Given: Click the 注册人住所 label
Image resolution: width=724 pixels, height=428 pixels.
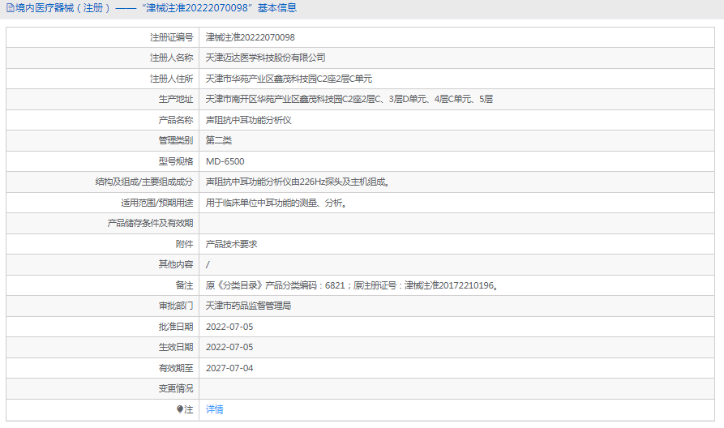Looking at the screenshot, I should pos(171,79).
